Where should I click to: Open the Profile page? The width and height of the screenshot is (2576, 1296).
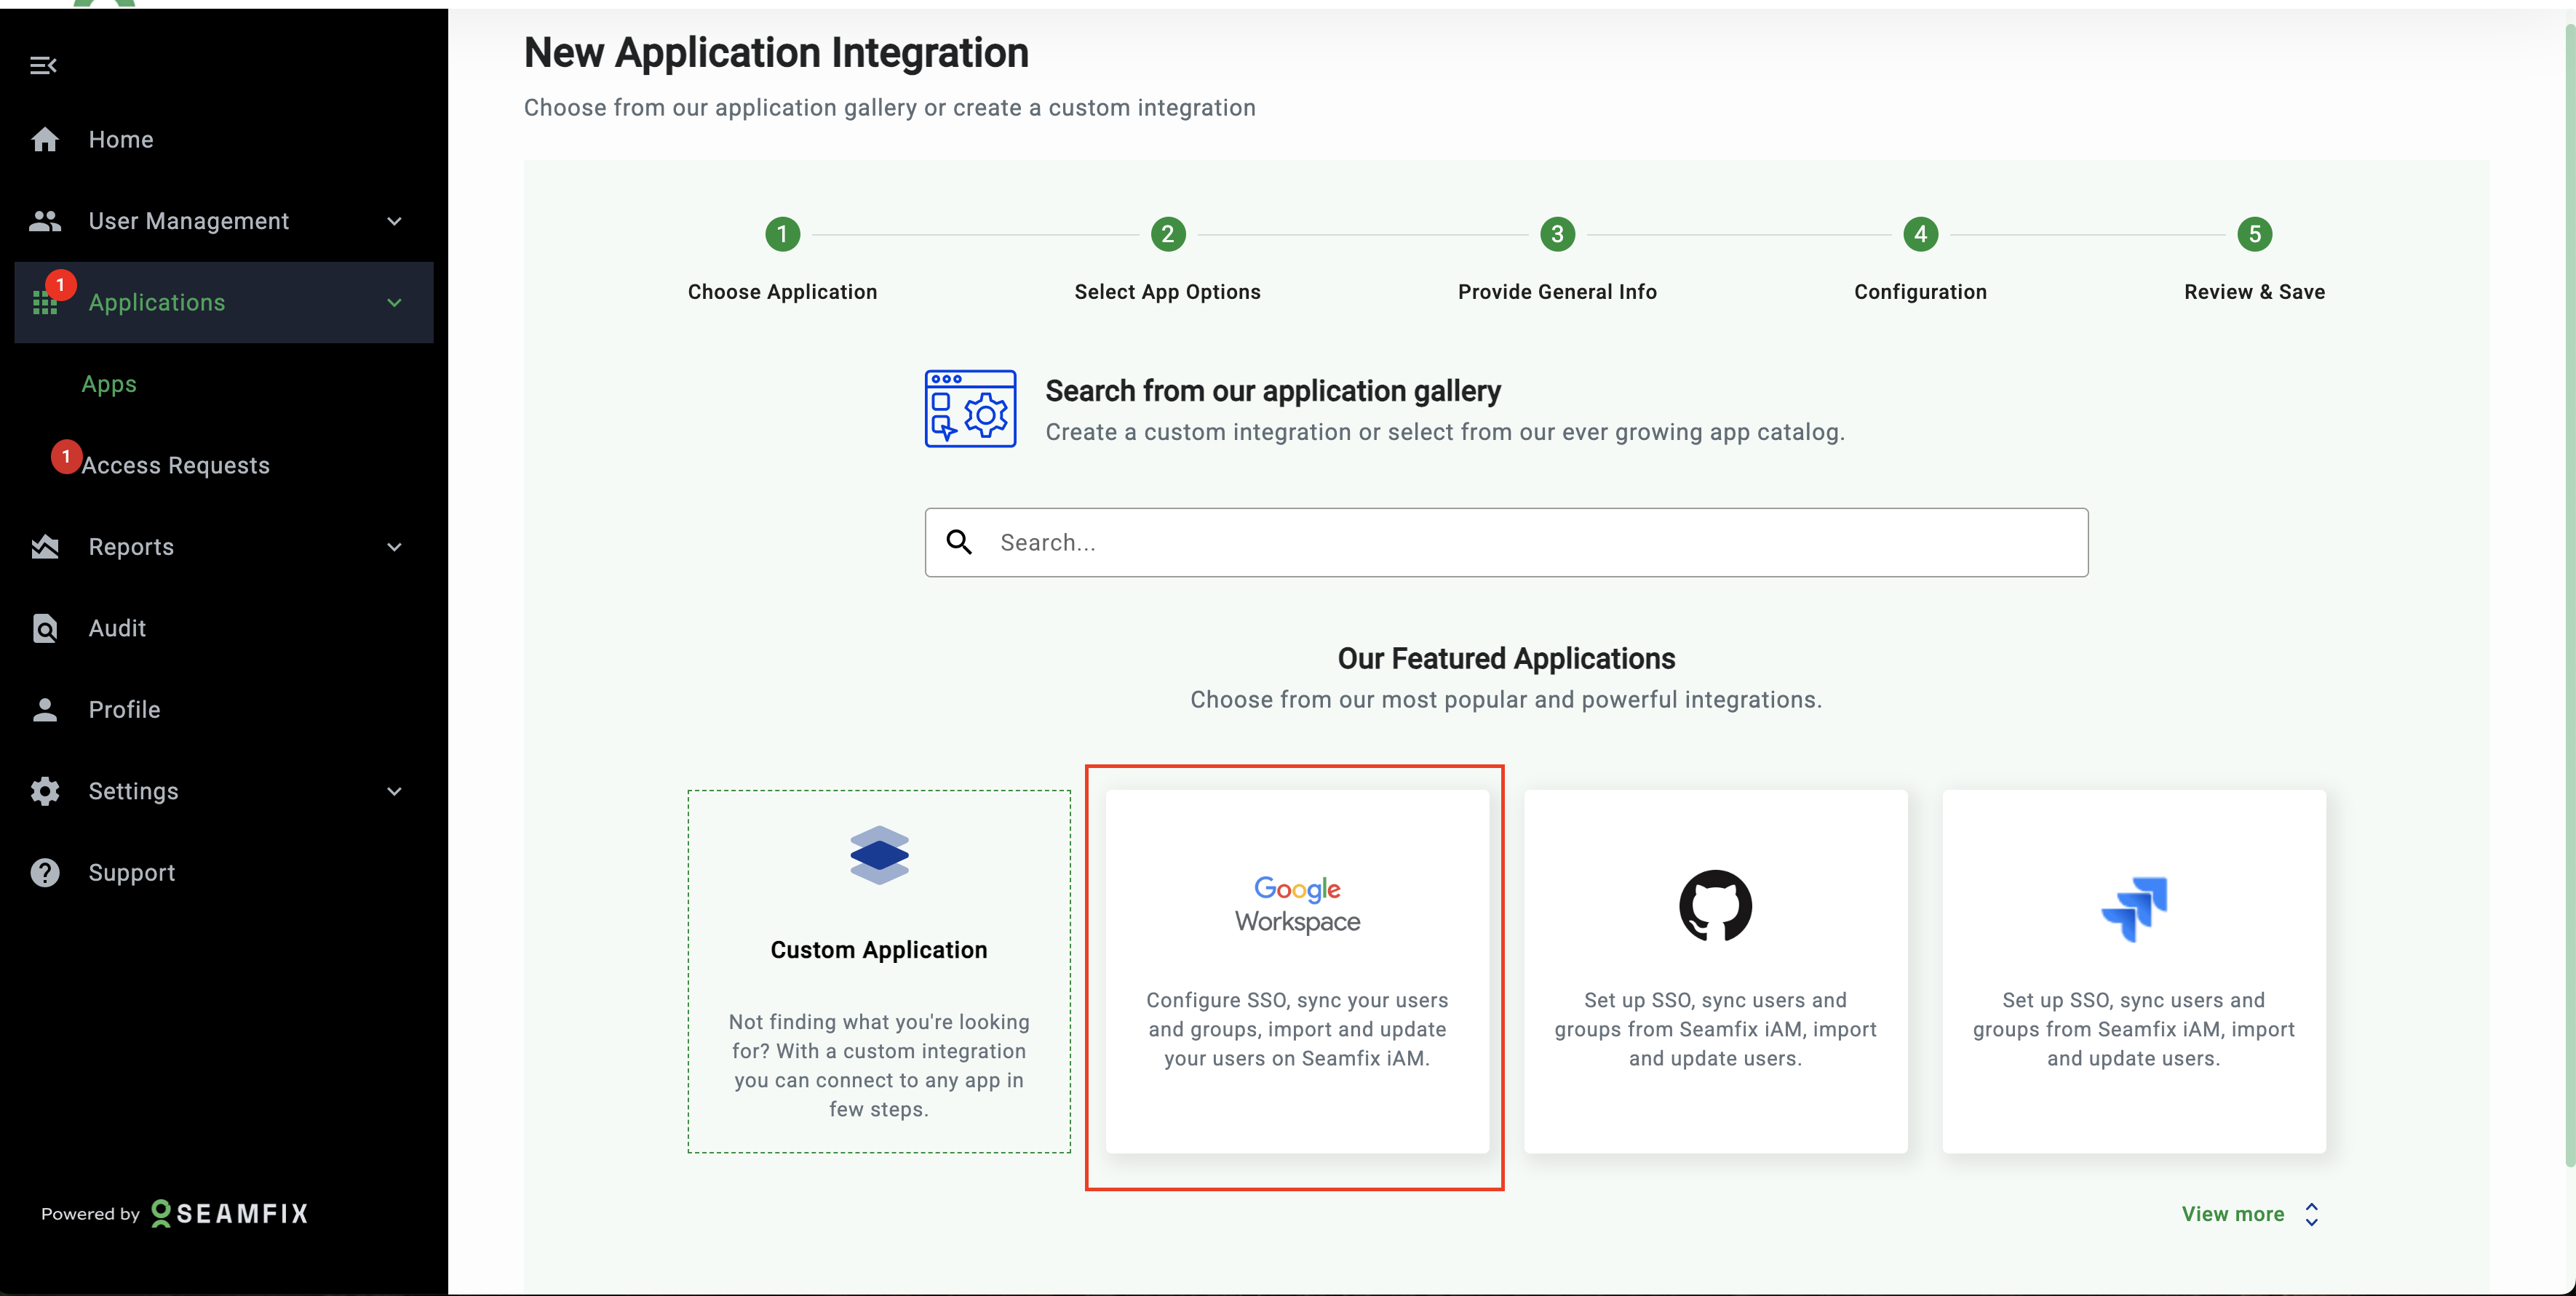click(x=124, y=709)
